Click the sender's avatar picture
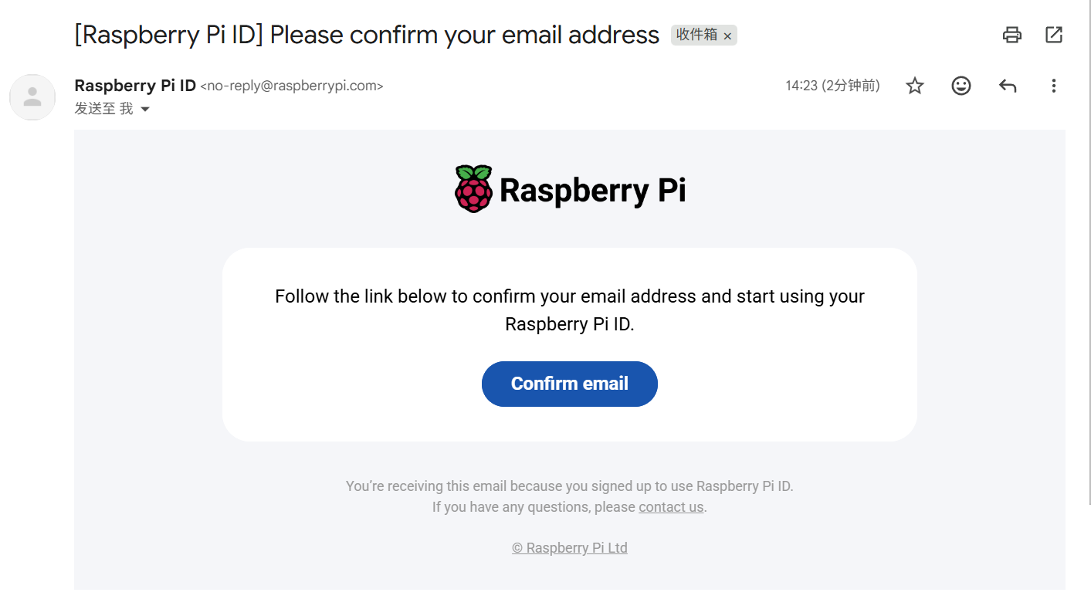Image resolution: width=1091 pixels, height=599 pixels. coord(32,97)
